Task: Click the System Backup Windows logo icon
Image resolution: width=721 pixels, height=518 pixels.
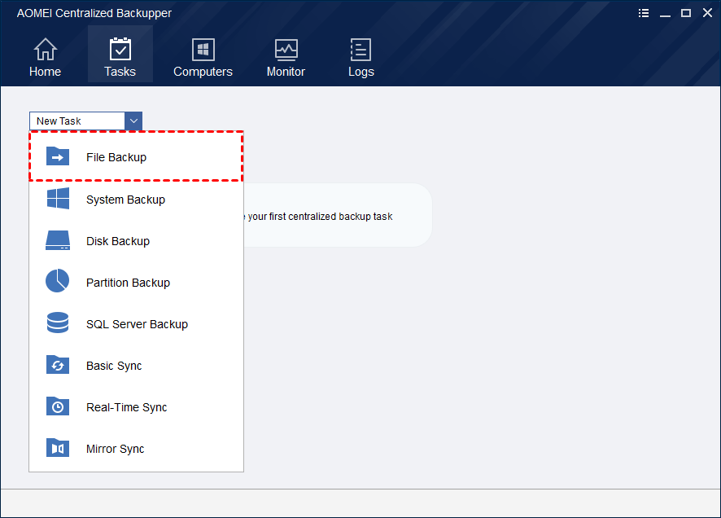Action: 58,198
